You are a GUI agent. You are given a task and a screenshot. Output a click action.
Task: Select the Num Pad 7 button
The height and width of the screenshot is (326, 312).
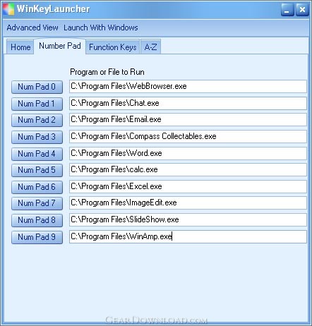[x=37, y=203]
